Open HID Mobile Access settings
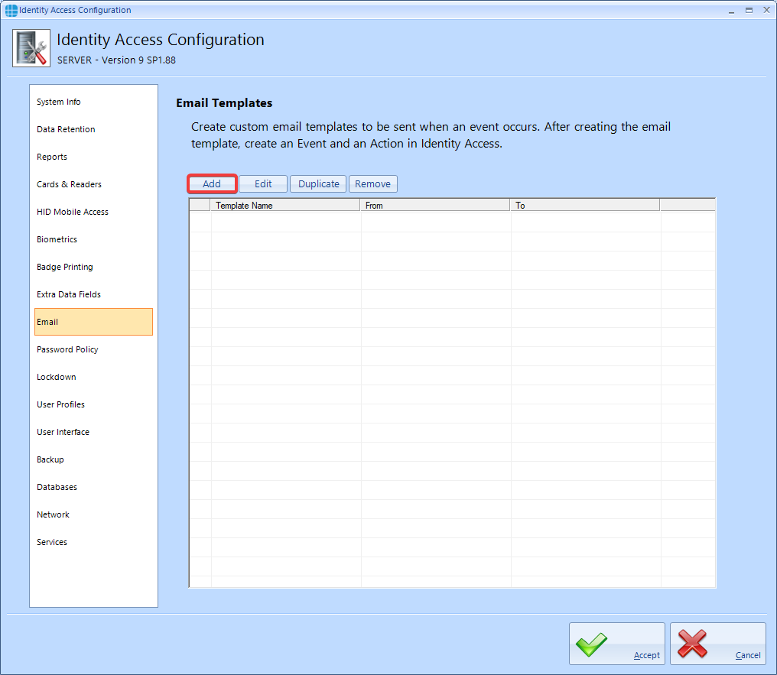 (x=93, y=212)
